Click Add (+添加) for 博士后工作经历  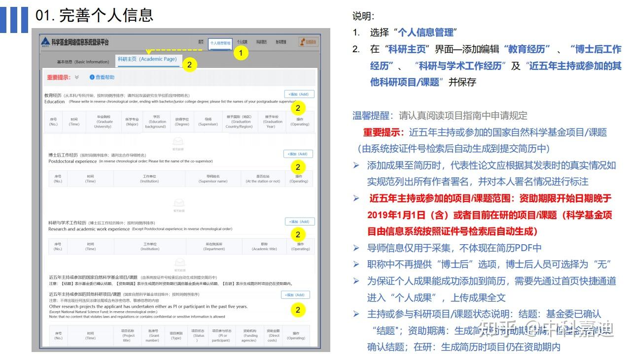coord(297,154)
